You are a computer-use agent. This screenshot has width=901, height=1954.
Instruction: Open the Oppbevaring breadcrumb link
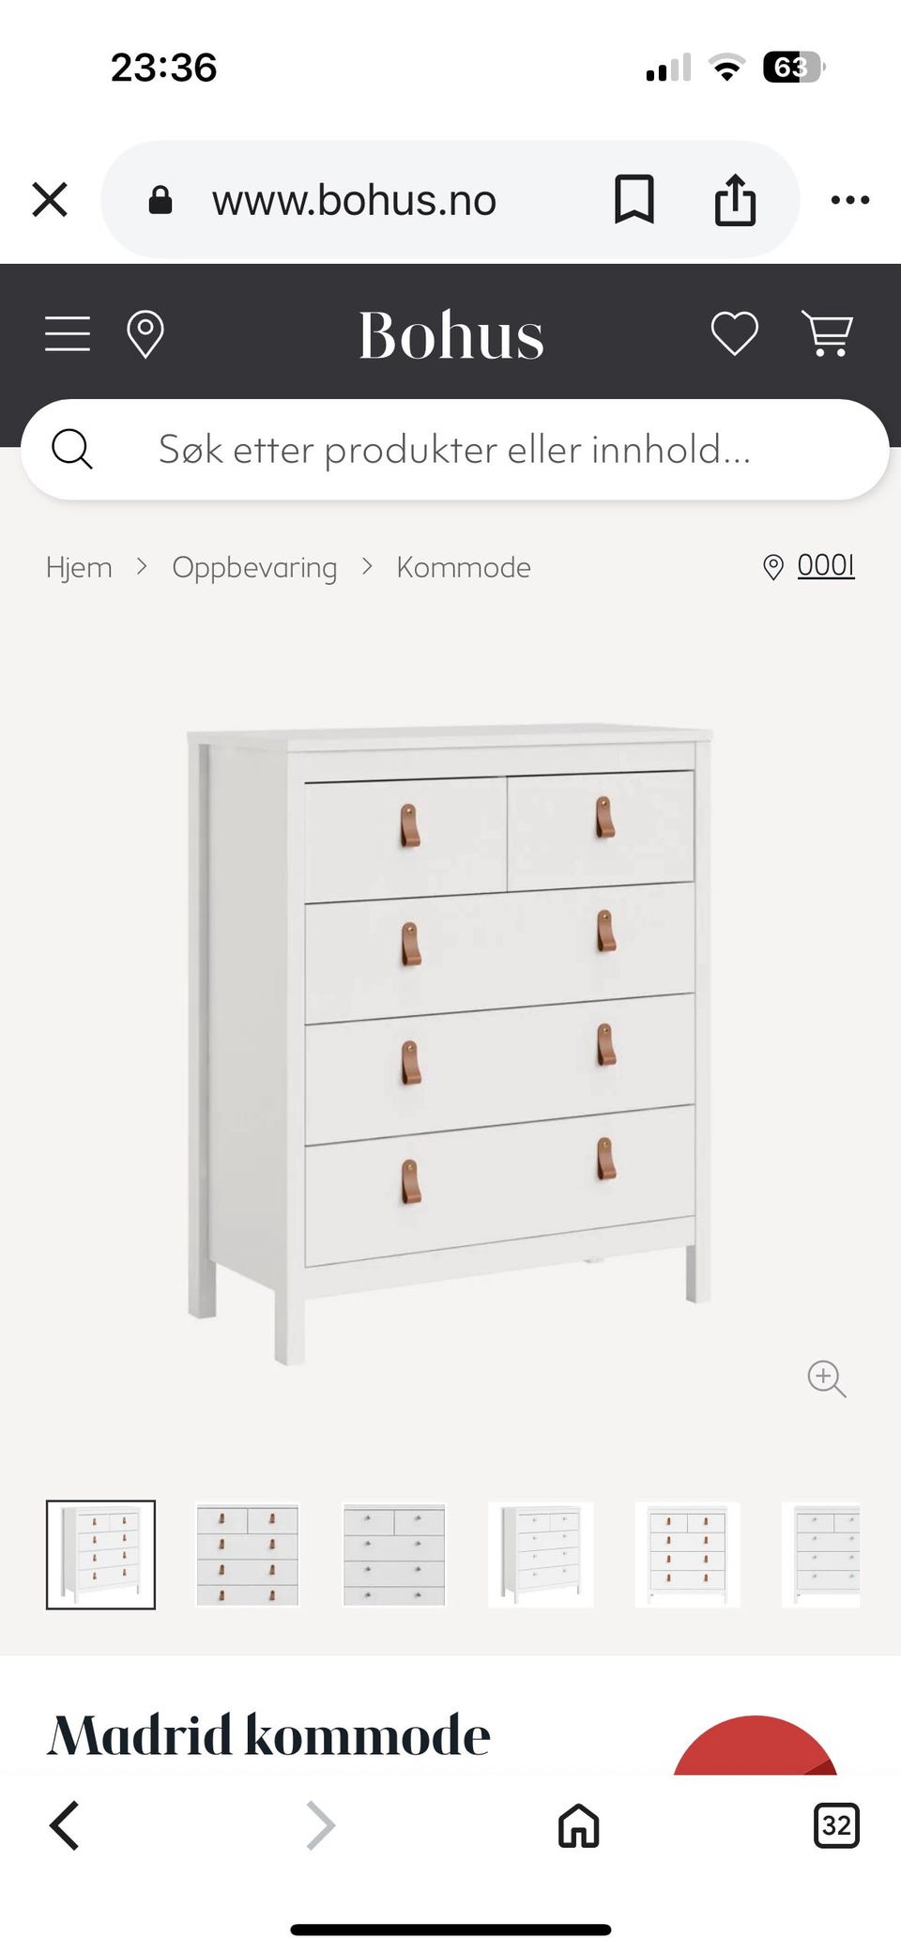coord(254,567)
